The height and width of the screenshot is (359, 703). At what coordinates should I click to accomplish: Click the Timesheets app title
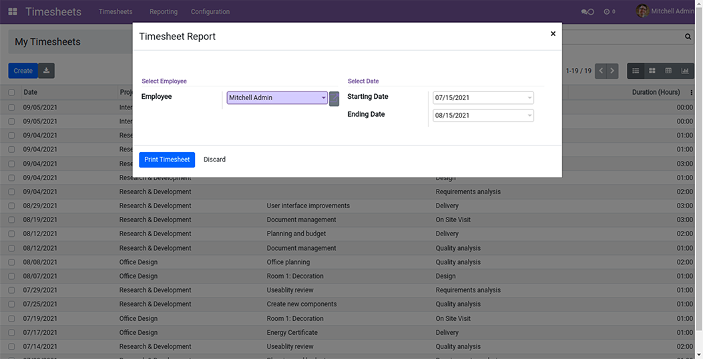[53, 11]
